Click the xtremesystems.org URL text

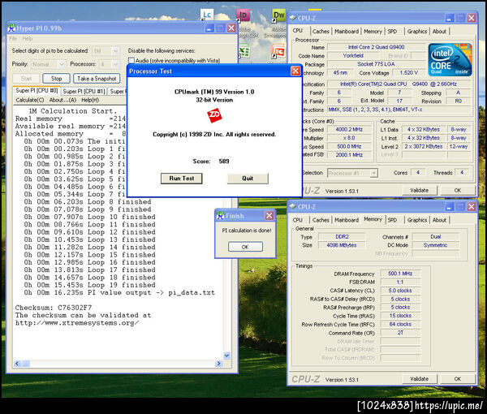[x=77, y=323]
